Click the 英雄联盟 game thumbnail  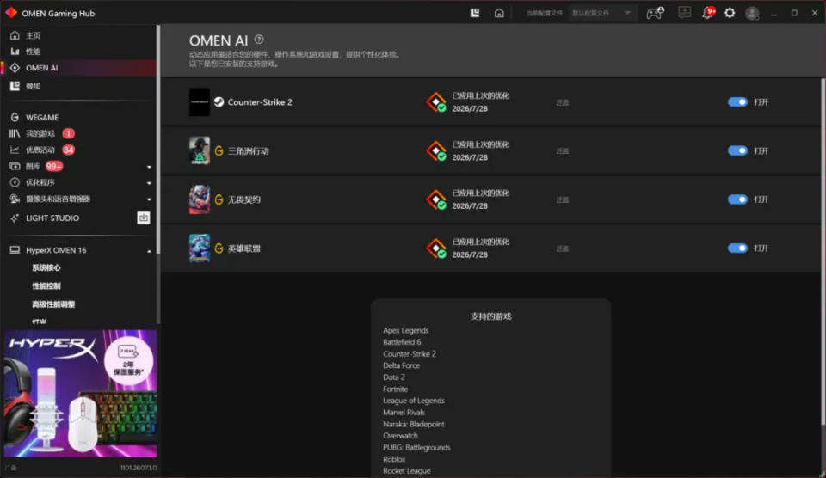point(199,248)
